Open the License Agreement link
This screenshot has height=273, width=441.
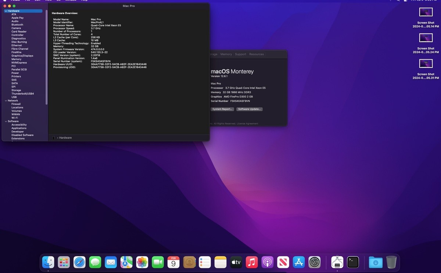click(x=247, y=124)
